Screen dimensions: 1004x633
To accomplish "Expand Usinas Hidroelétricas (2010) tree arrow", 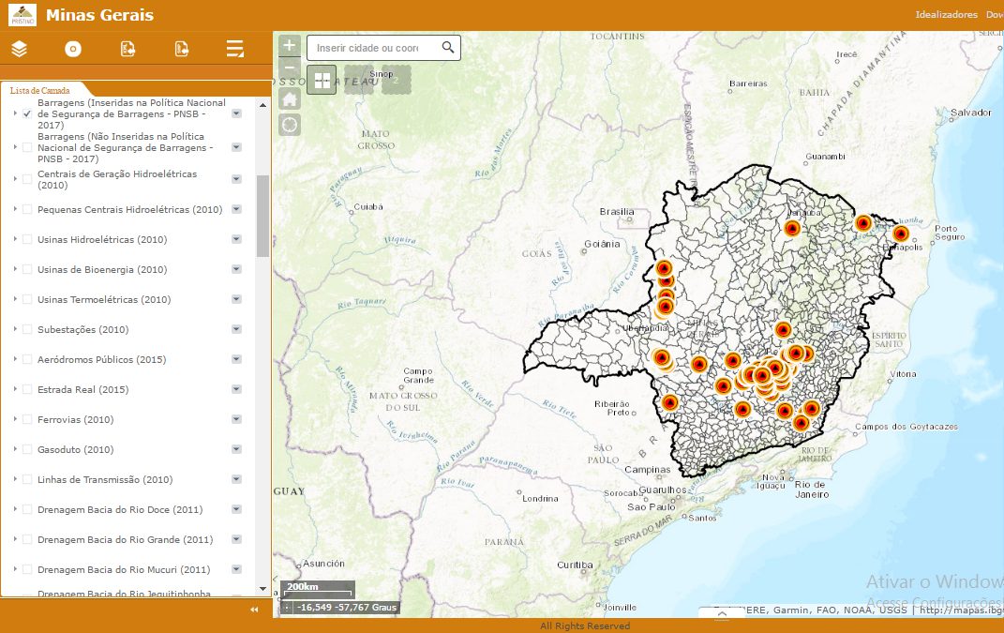I will tap(15, 239).
